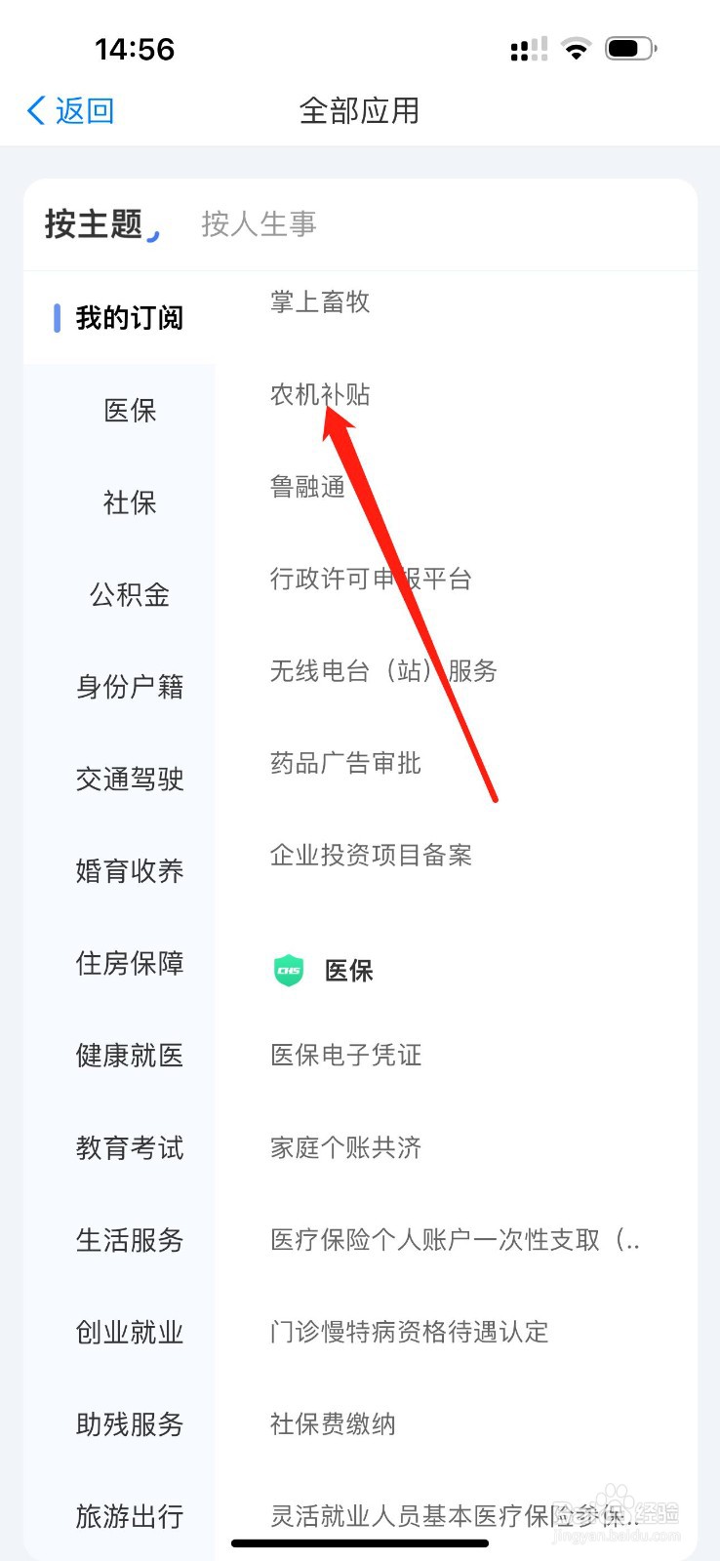The height and width of the screenshot is (1561, 720).
Task: Open 家庭个账共济 service
Action: [x=345, y=1147]
